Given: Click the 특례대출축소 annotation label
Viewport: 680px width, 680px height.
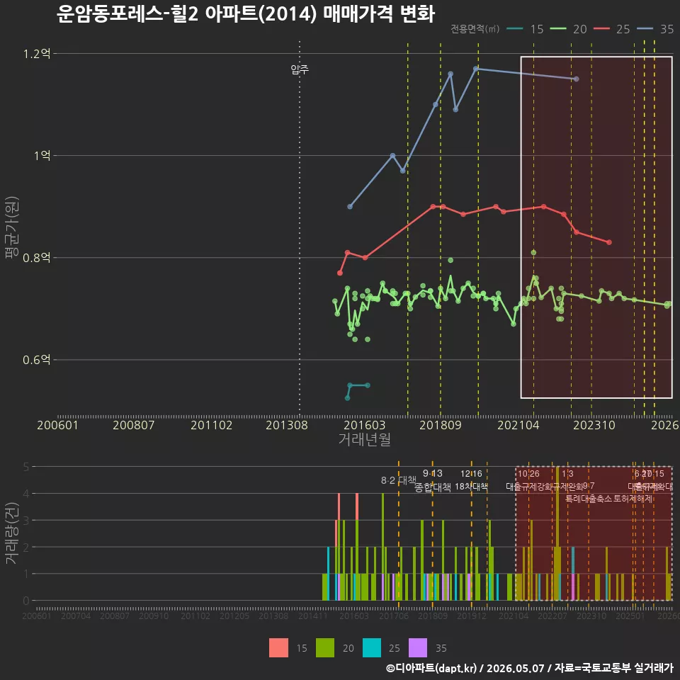Looking at the screenshot, I should click(x=589, y=499).
